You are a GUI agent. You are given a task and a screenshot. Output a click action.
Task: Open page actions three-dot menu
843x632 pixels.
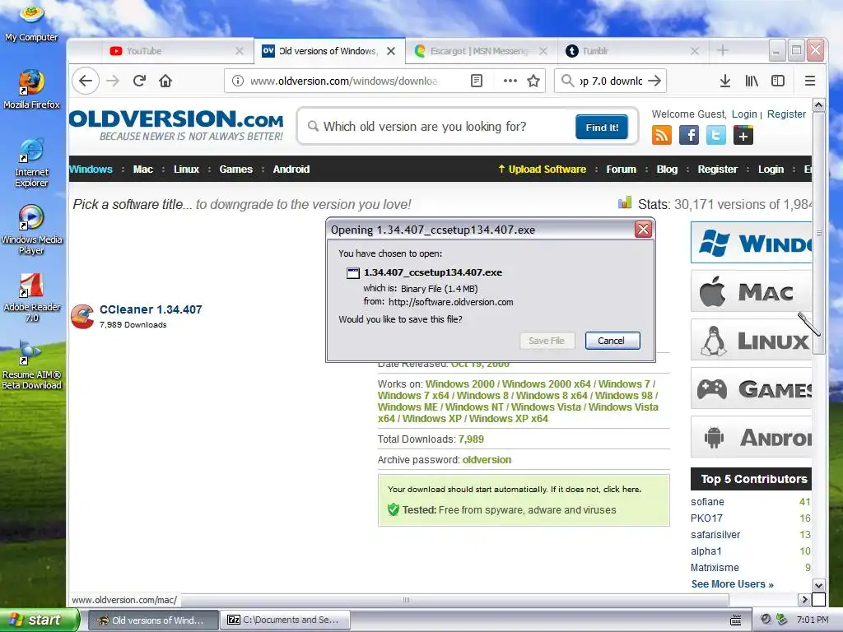(510, 81)
